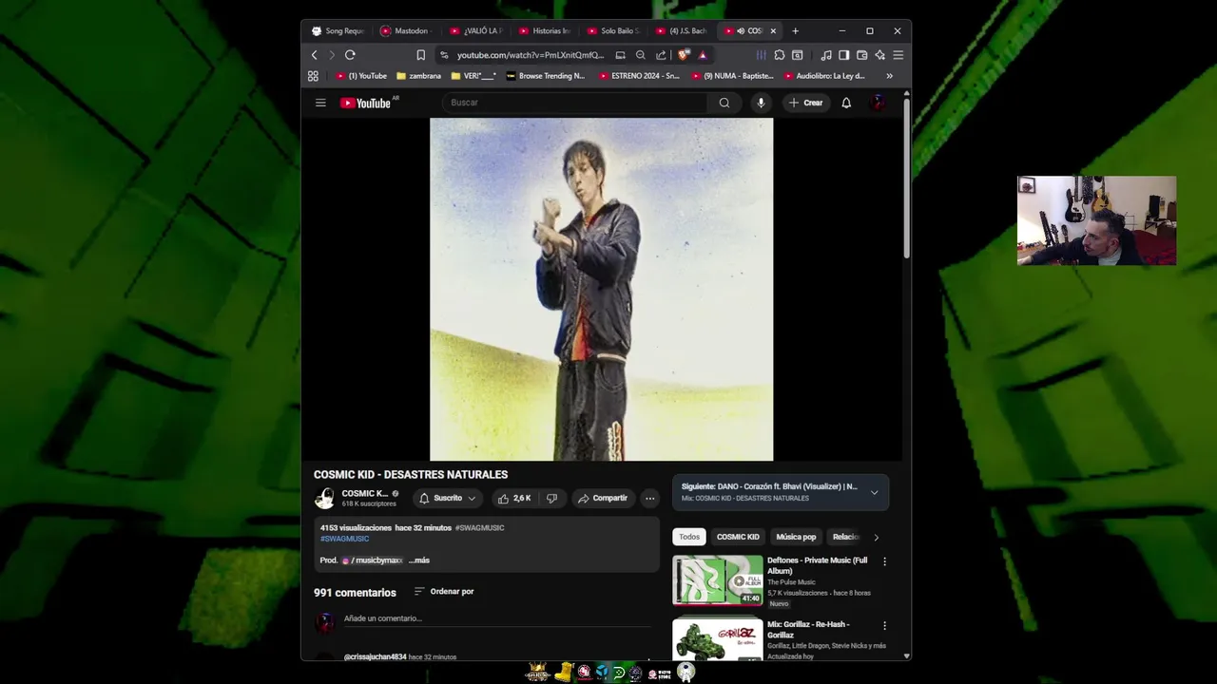The image size is (1217, 684).
Task: Open the VERI bookmarks folder
Action: click(473, 76)
